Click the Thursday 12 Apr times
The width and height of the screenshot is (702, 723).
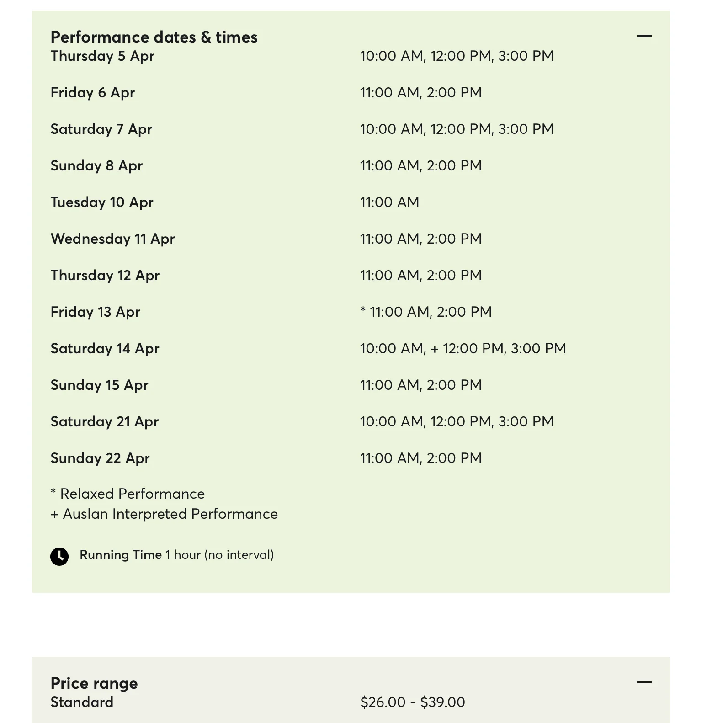click(421, 275)
